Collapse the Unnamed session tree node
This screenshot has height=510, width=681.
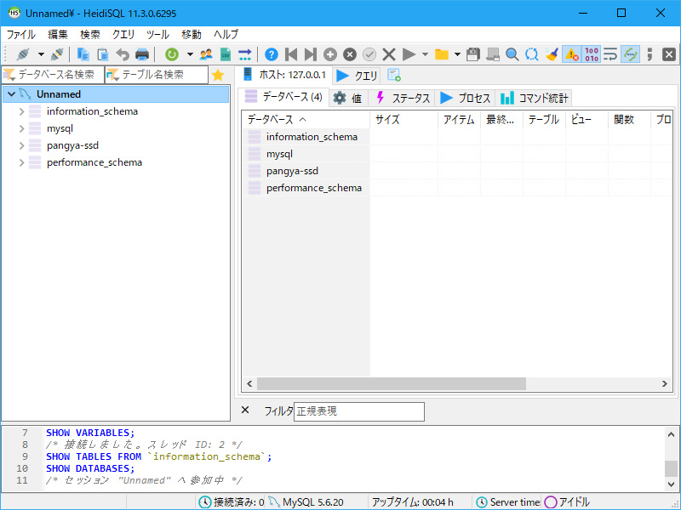[12, 94]
